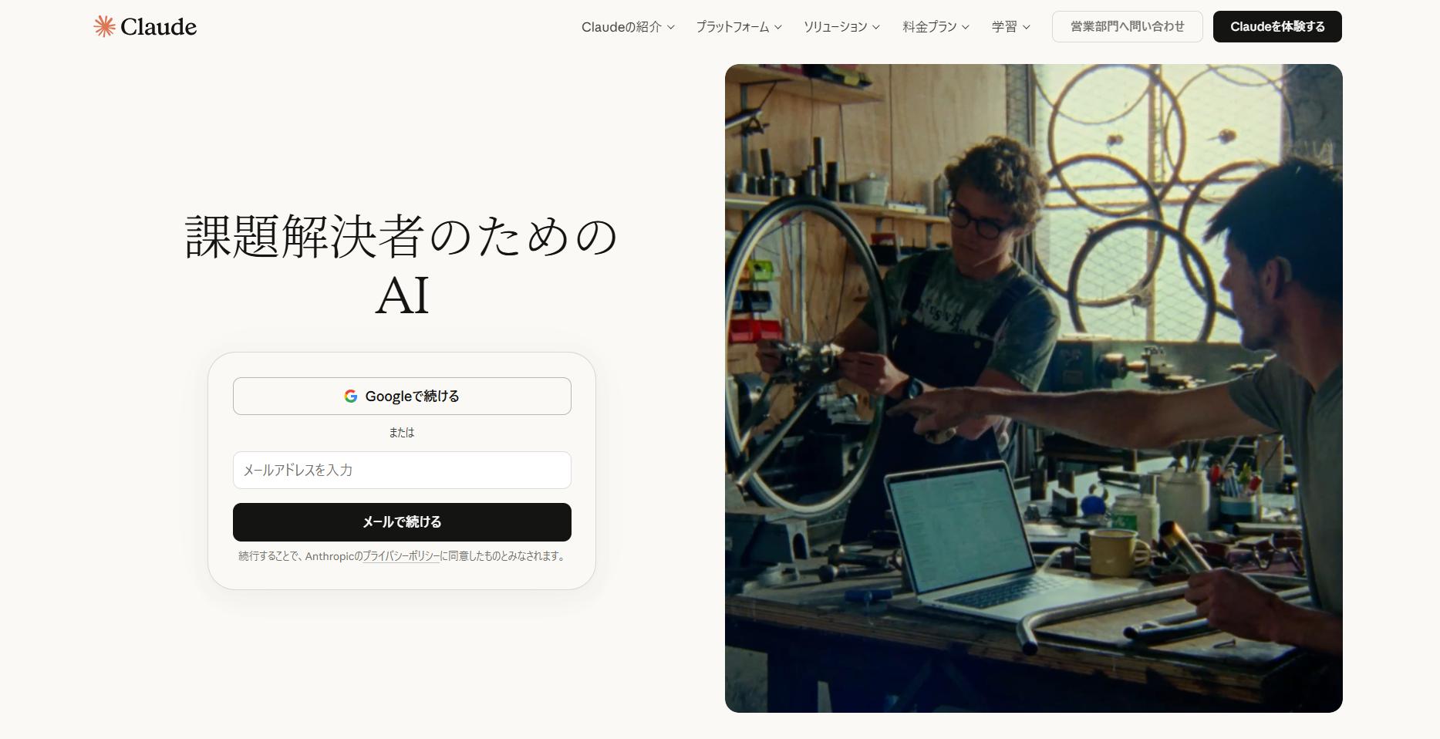Expand the 料金プラン chevron arrow
The image size is (1440, 739).
(966, 27)
